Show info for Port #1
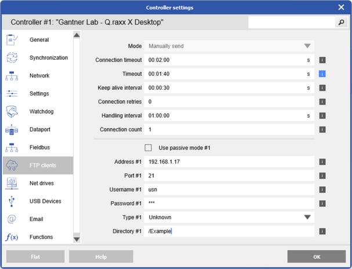 (x=322, y=176)
